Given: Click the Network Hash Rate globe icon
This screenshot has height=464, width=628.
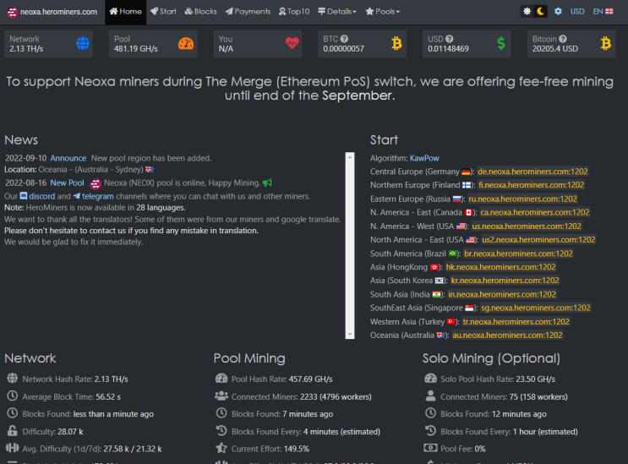Looking at the screenshot, I should (x=13, y=379).
